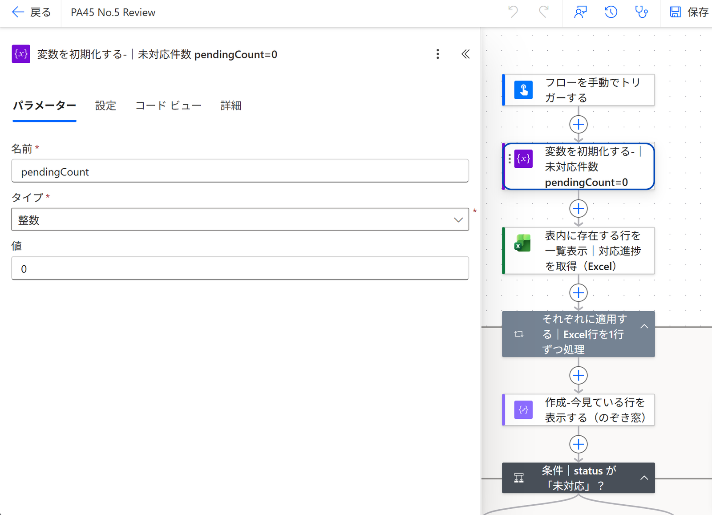
Task: Click the manual trigger touch icon
Action: coord(523,90)
